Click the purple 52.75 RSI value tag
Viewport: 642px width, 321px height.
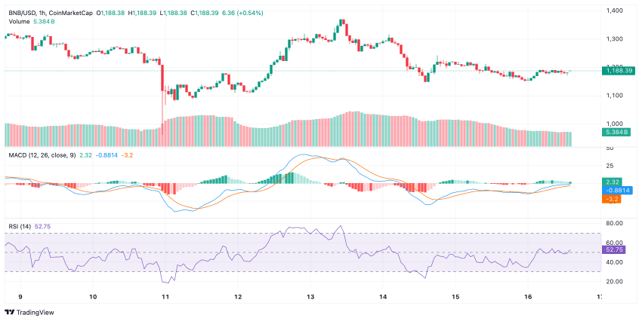click(x=616, y=249)
